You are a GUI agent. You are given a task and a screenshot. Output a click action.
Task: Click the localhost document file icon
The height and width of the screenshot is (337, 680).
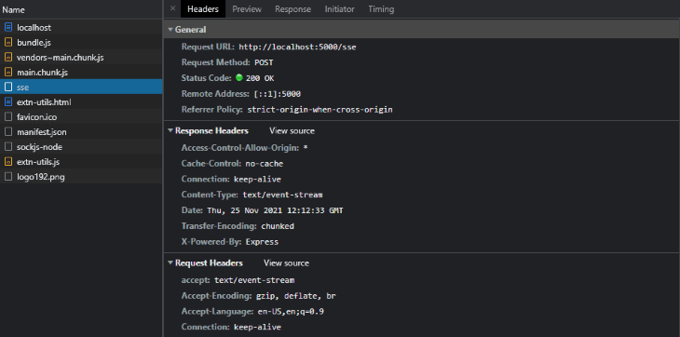pyautogui.click(x=8, y=28)
